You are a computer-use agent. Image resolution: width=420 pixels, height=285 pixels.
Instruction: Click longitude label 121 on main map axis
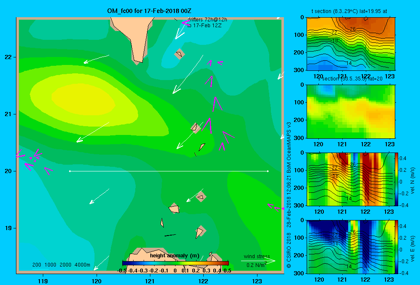tap(150, 281)
